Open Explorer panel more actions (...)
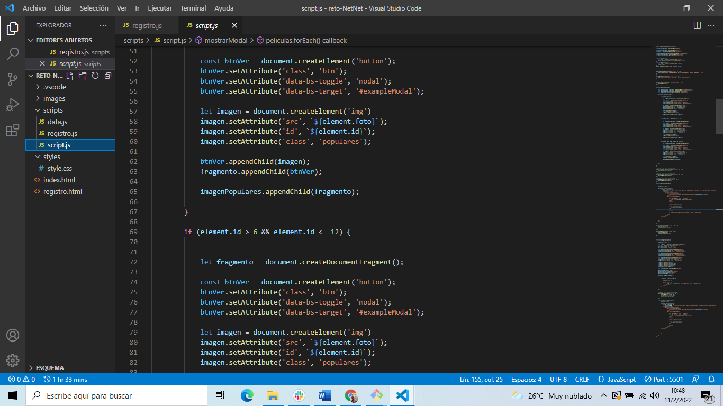This screenshot has height=406, width=723. click(x=103, y=25)
